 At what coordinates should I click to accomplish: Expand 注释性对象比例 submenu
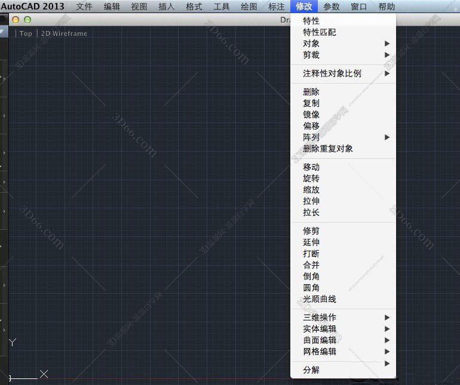(x=343, y=73)
